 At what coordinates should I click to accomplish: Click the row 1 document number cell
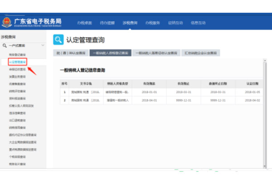(x=86, y=92)
